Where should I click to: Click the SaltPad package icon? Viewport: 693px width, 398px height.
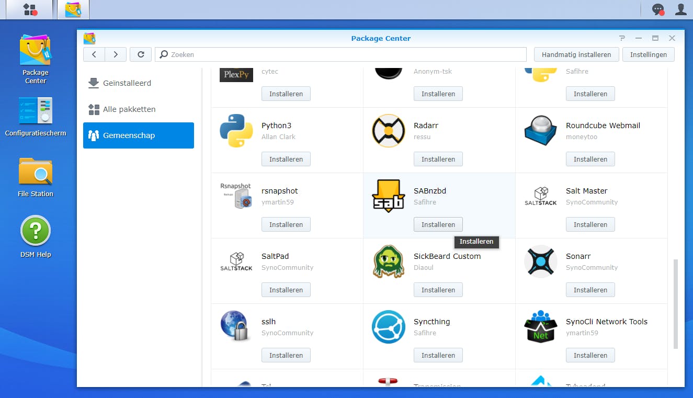pos(236,261)
